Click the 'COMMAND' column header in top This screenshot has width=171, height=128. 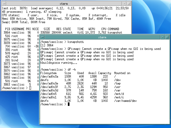(113, 29)
